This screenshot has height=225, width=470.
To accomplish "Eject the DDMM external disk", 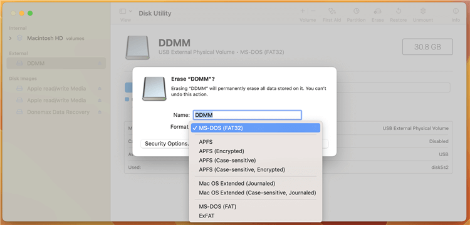I will (x=100, y=63).
